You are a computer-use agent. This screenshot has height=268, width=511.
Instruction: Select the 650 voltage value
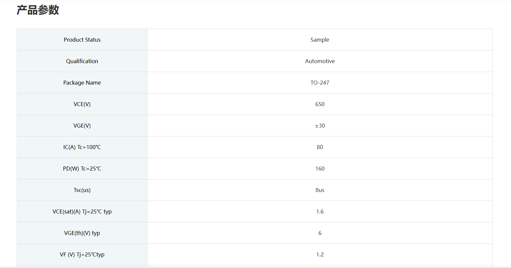point(320,104)
